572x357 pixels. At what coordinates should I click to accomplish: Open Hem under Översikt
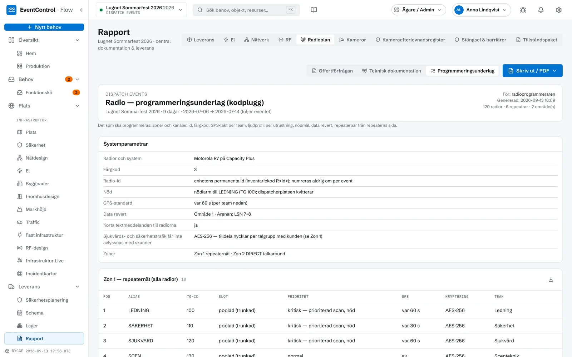(44, 53)
